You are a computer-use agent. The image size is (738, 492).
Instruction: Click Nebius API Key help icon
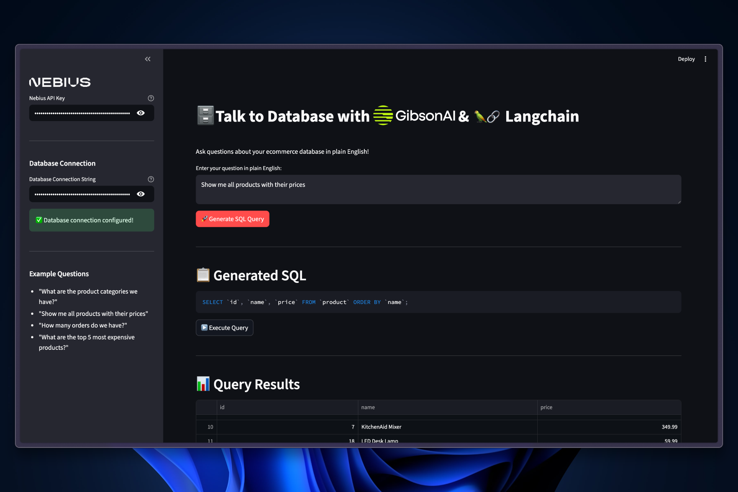pyautogui.click(x=151, y=98)
